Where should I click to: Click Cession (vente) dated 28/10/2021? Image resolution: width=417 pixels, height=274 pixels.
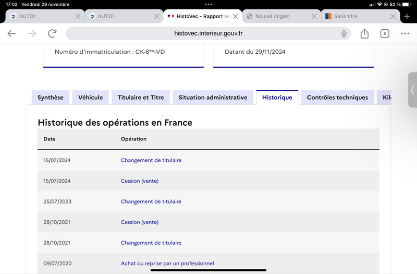point(140,222)
